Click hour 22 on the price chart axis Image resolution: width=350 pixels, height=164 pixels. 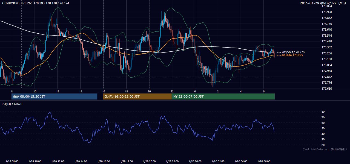coord(172,91)
